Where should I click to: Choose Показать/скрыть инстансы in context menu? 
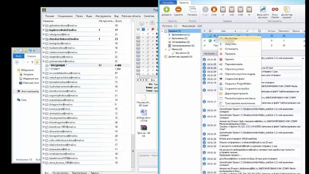(x=240, y=98)
